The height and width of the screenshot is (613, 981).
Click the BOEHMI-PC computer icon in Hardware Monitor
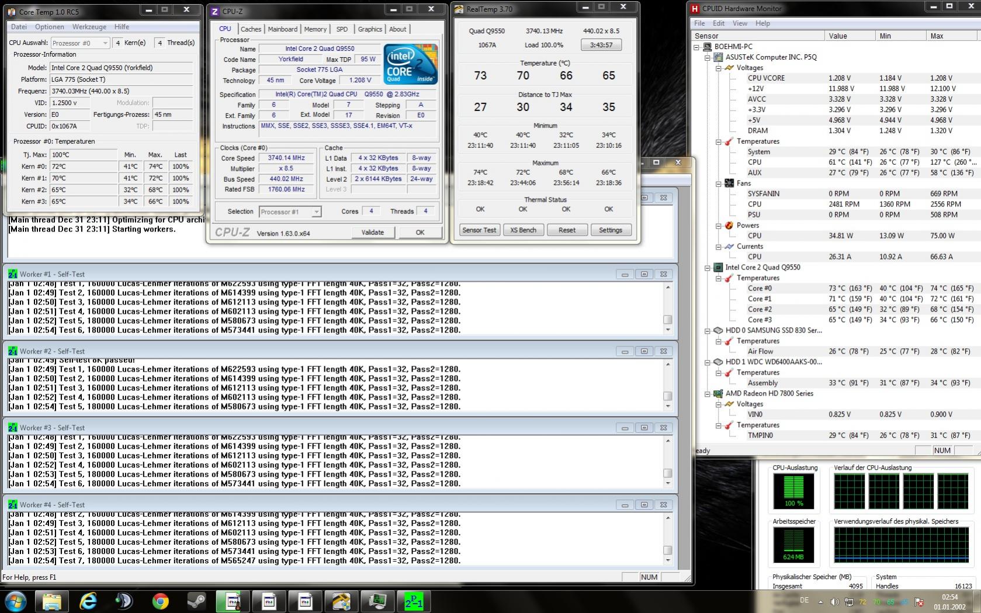[707, 47]
